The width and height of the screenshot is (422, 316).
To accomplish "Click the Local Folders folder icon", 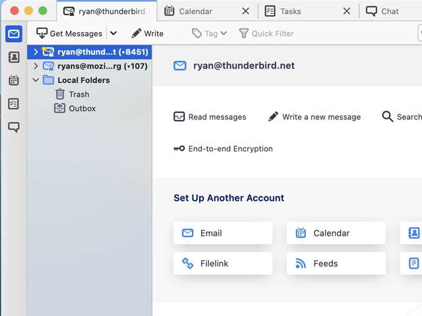I will click(48, 80).
